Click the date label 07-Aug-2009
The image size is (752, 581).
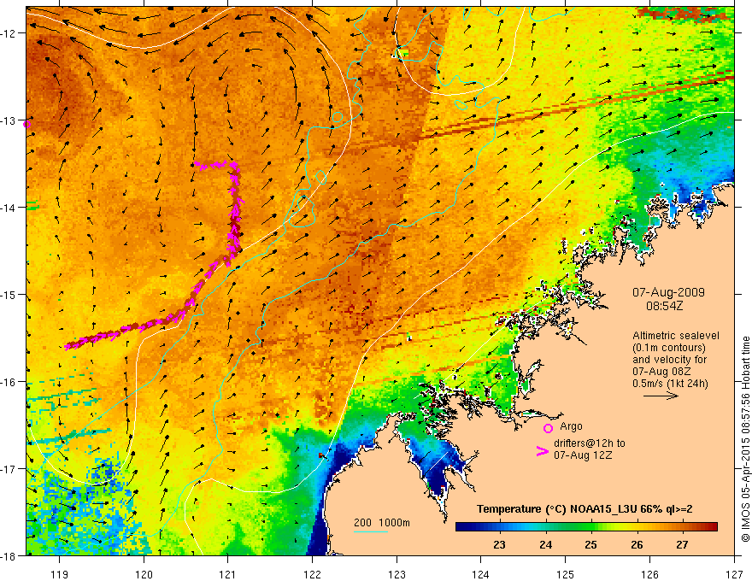668,292
